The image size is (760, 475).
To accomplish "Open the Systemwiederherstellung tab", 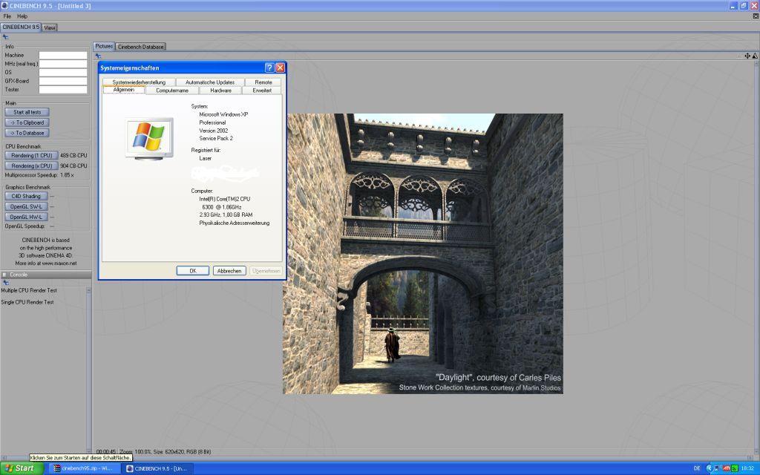I will point(139,82).
